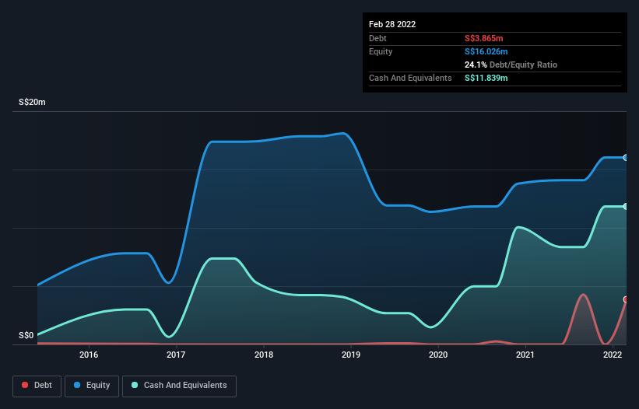The width and height of the screenshot is (639, 409).
Task: Select the 2021 x-axis label
Action: click(x=525, y=355)
